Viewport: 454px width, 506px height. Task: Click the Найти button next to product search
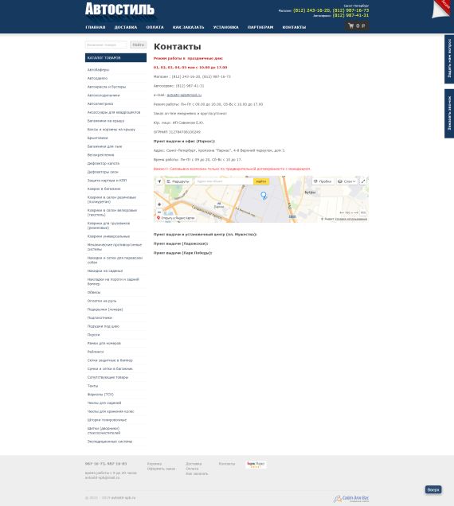[138, 45]
